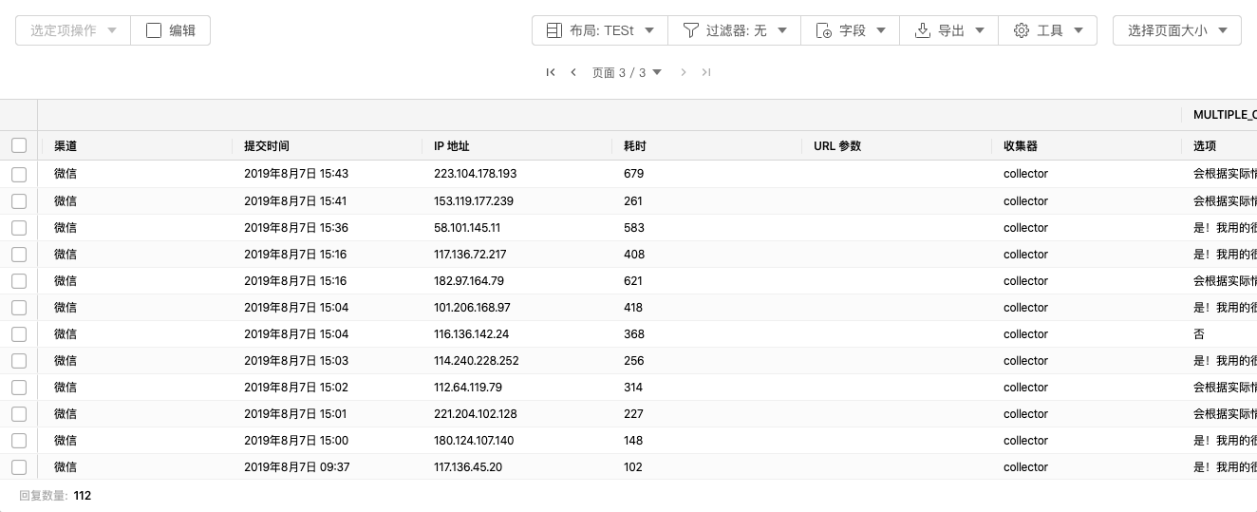Jump to last page icon
The width and height of the screenshot is (1257, 512).
click(706, 72)
